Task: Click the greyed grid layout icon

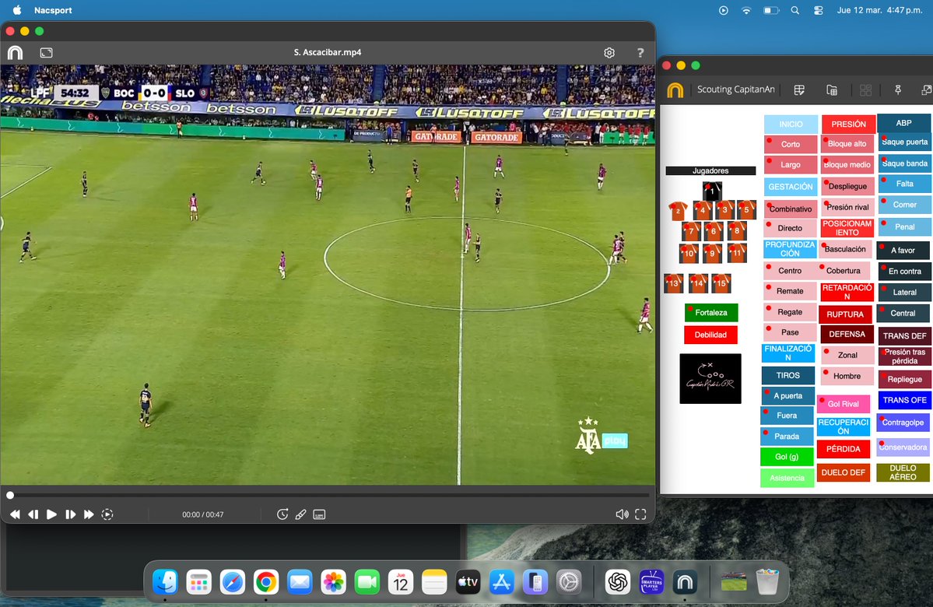Action: 866,89
